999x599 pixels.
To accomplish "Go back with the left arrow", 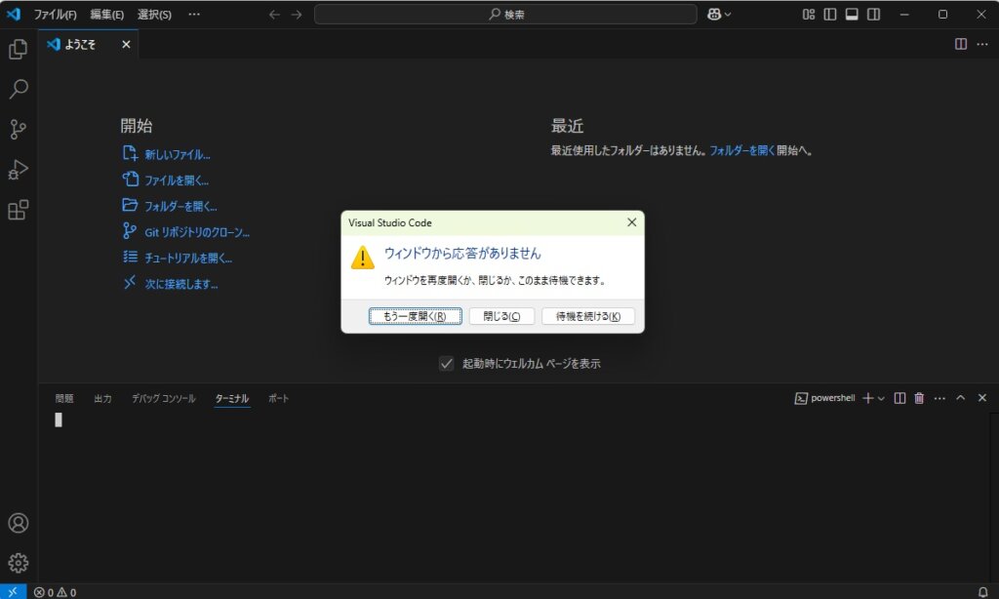I will click(274, 14).
